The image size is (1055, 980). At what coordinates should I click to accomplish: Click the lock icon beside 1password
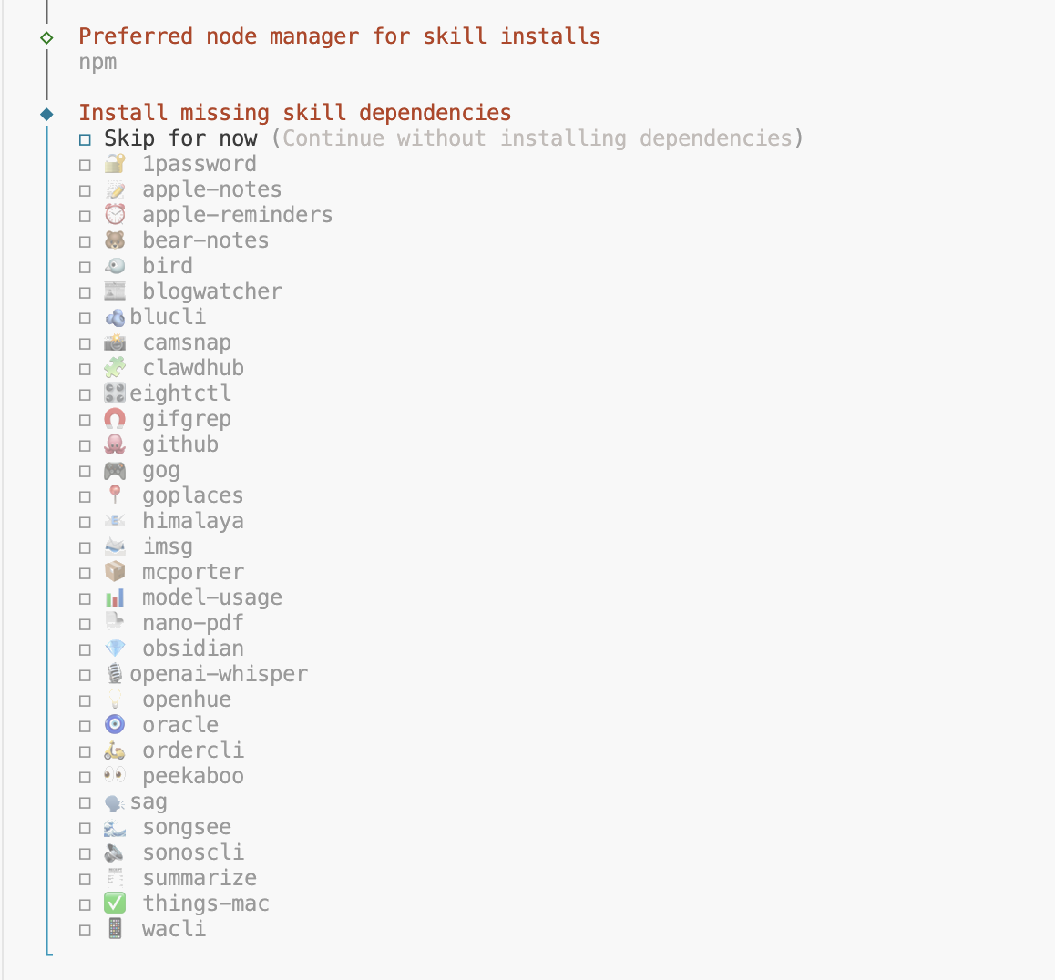[x=115, y=164]
